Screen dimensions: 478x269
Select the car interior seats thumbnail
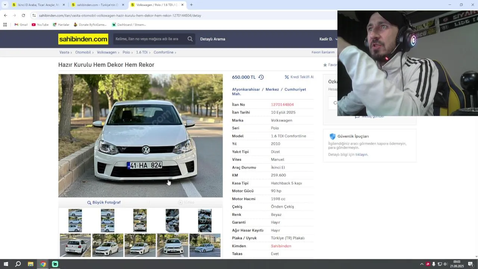point(172,220)
